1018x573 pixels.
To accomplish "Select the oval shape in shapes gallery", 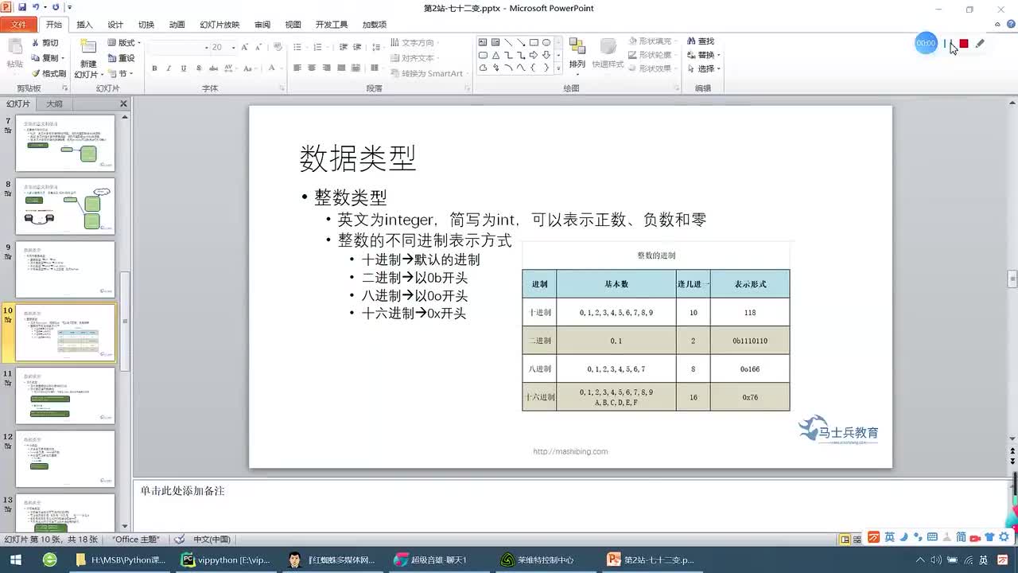I will click(x=546, y=42).
